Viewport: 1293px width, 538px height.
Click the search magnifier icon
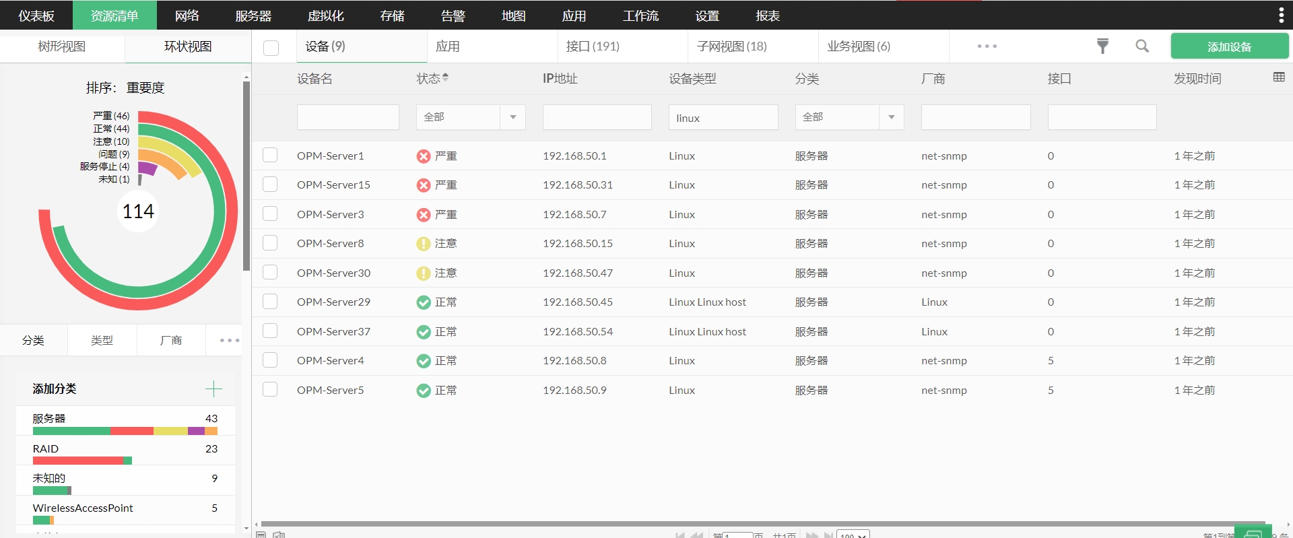coord(1142,46)
